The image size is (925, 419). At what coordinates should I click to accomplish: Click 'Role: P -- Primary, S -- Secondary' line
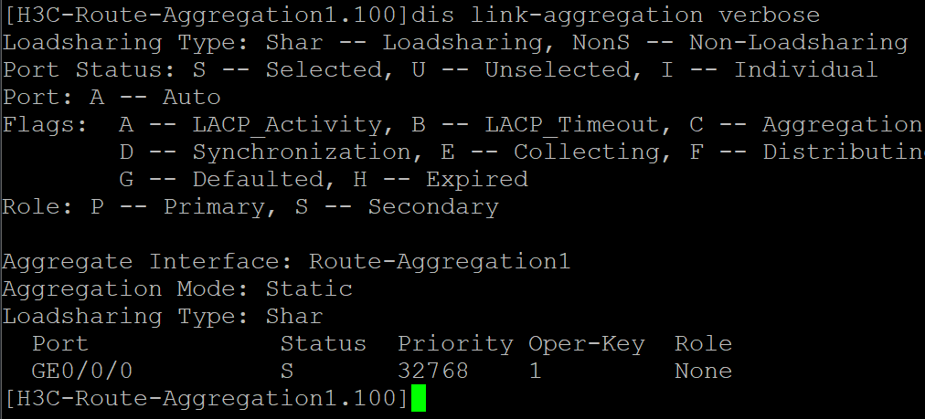250,207
